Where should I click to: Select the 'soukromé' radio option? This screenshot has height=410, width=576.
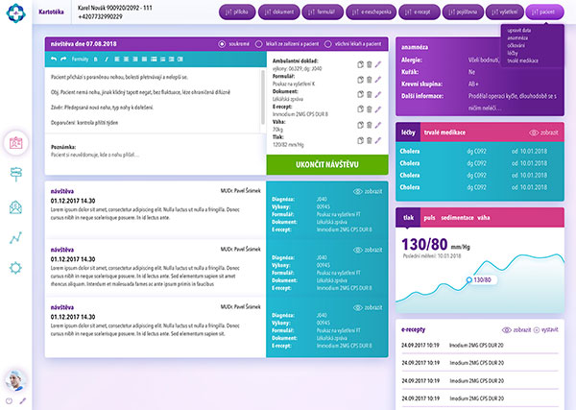(223, 43)
